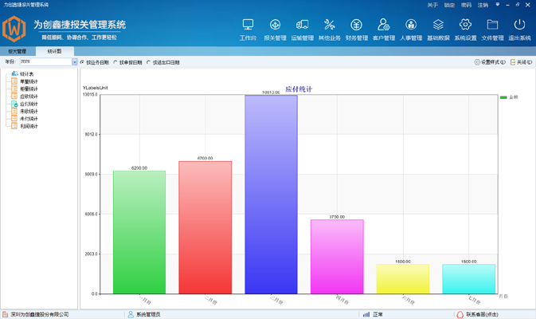Switch to the 统计图 tab
Screen dimensions: 536x319
(54, 51)
